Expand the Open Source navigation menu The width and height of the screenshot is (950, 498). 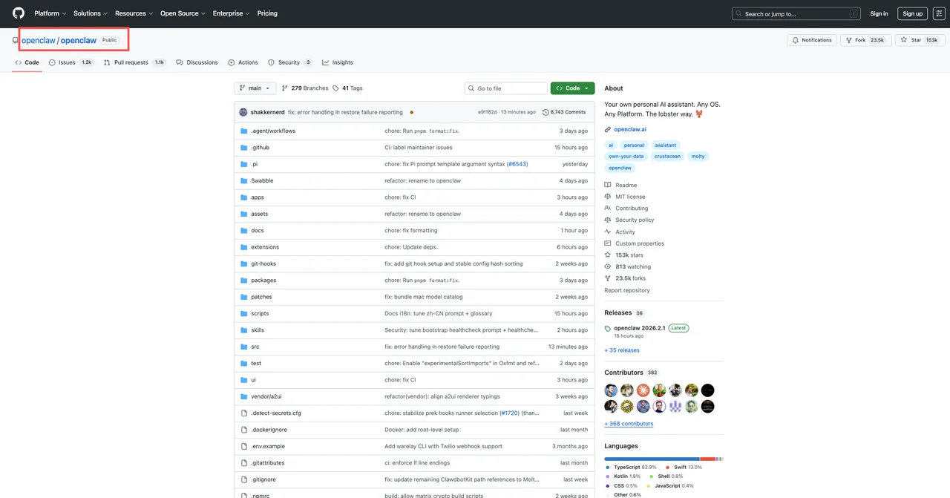point(182,13)
